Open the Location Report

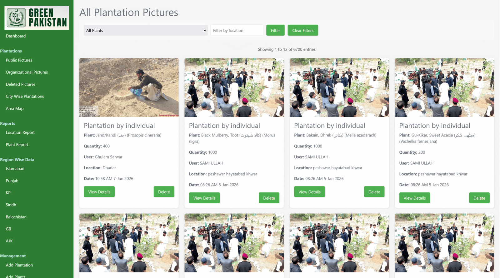(x=20, y=132)
